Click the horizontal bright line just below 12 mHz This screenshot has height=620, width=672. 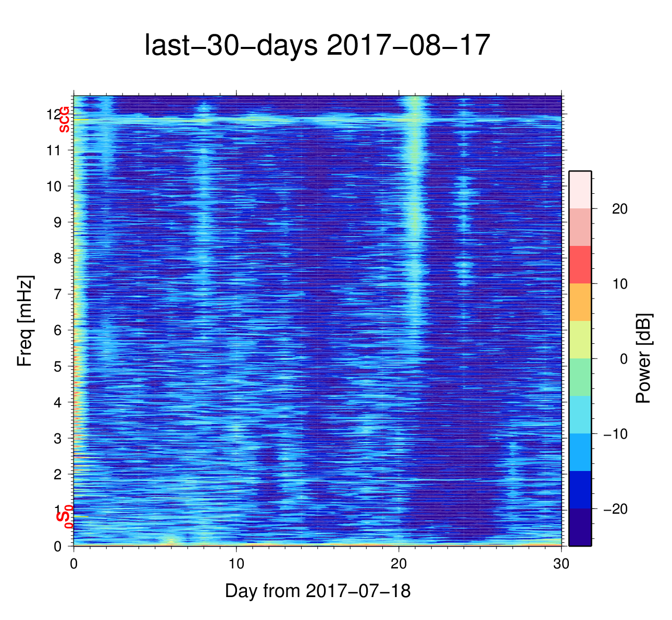pos(313,120)
